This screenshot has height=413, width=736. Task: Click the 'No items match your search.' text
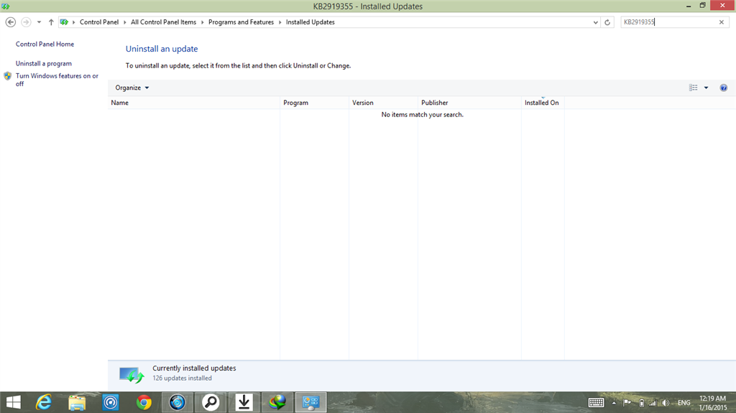click(x=422, y=114)
